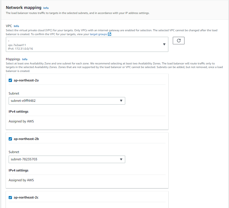
Task: Click the Network mapping section title
Action: pyautogui.click(x=24, y=8)
